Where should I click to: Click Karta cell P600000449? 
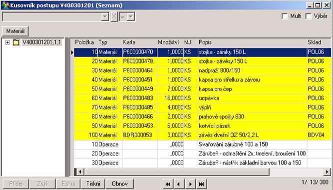coord(139,89)
